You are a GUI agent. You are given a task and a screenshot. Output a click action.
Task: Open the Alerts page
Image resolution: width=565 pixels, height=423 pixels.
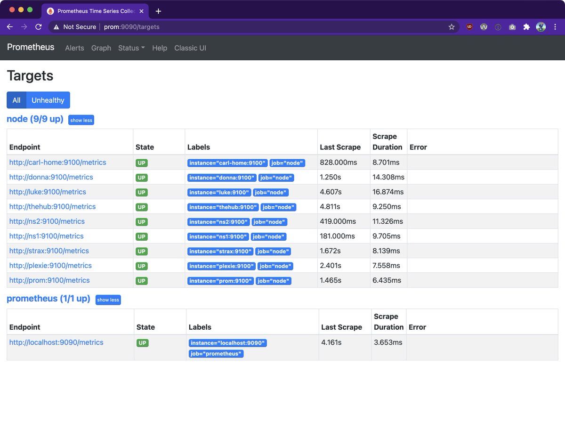click(74, 48)
